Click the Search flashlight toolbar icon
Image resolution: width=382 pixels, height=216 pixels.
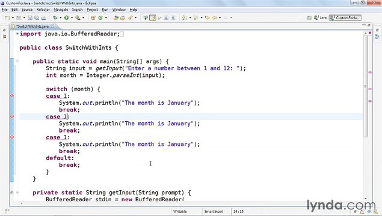point(130,18)
